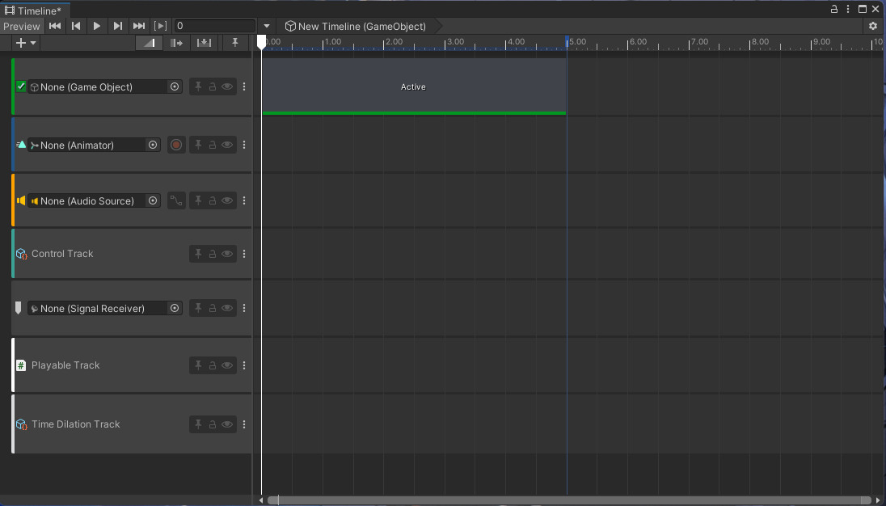Open the curves view on the Audio Source track
This screenshot has width=886, height=506.
point(176,200)
